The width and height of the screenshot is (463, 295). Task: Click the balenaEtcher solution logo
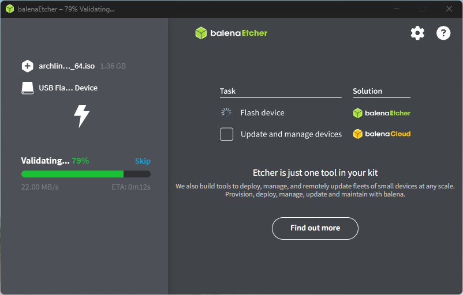[382, 113]
